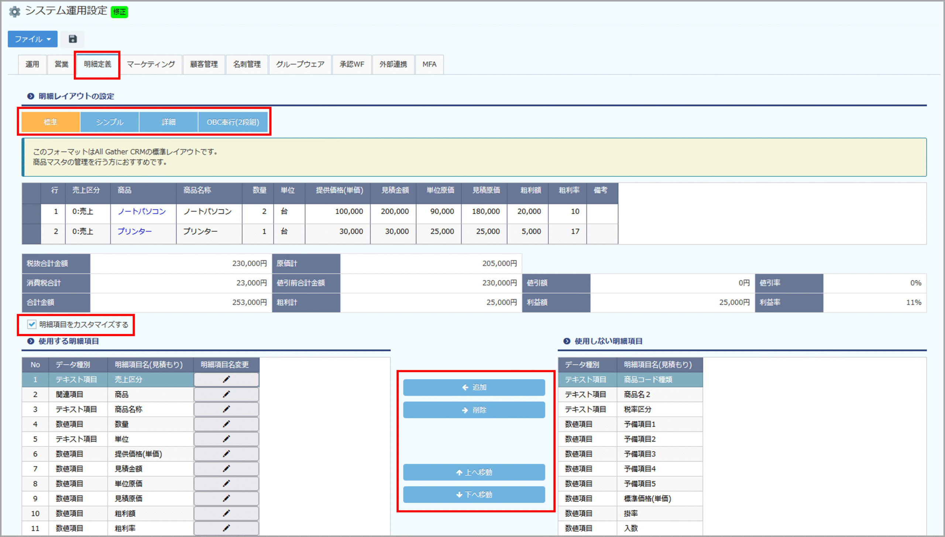Screen dimensions: 945x537
Task: Click pencil edit icon for 見積金額 row
Action: click(x=226, y=469)
